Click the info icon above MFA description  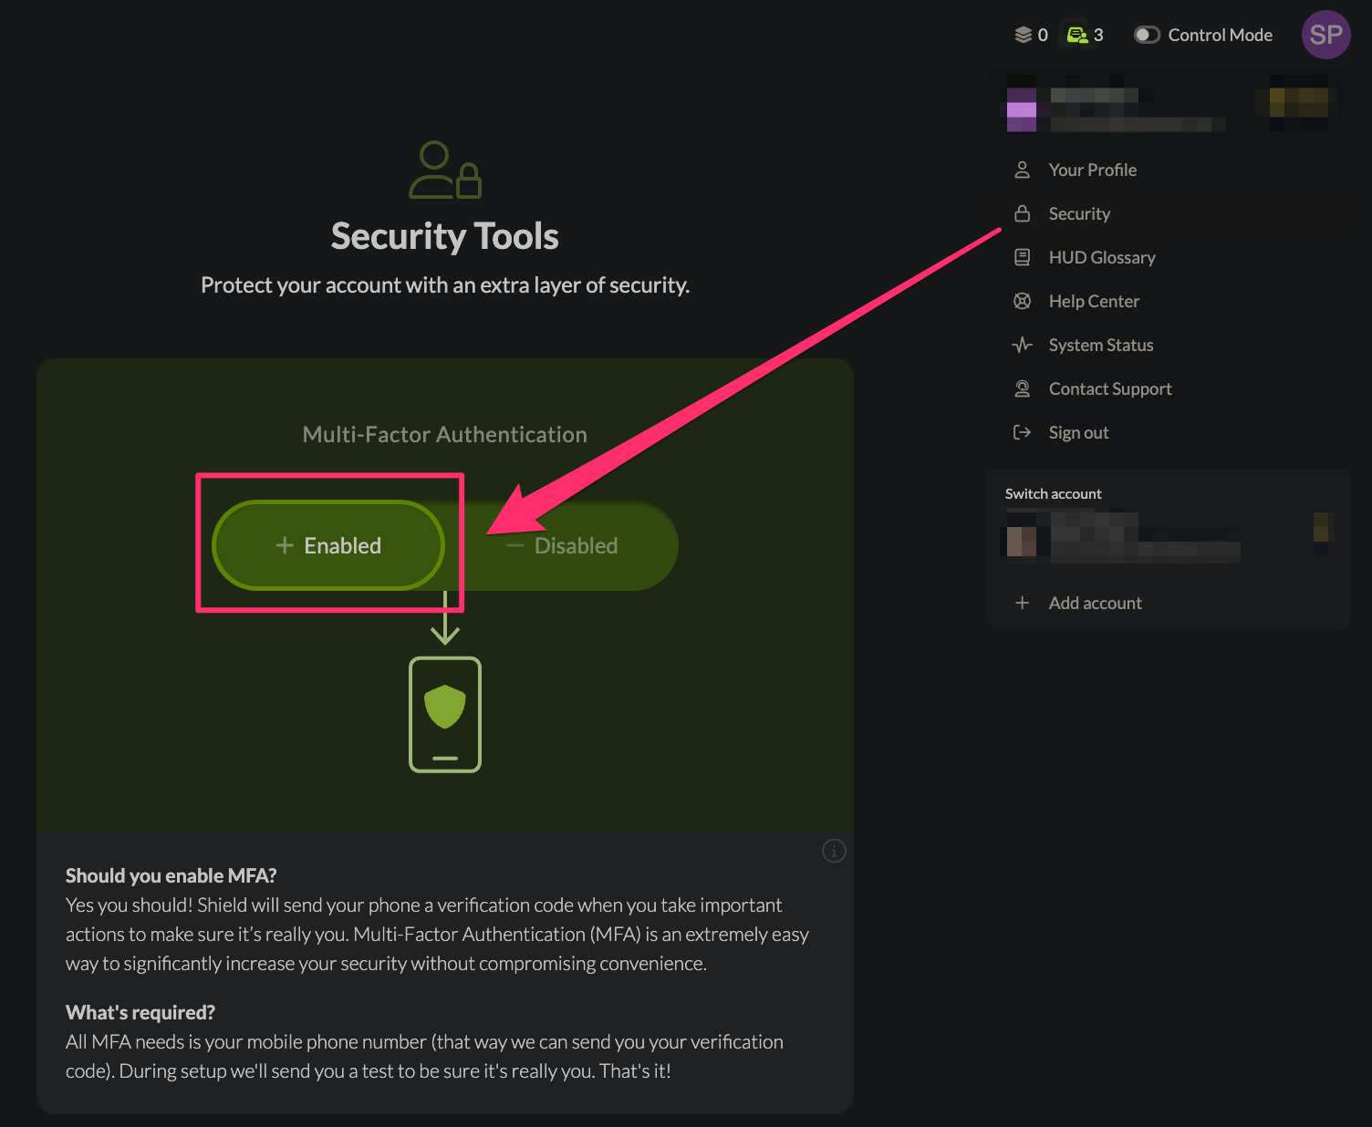834,851
